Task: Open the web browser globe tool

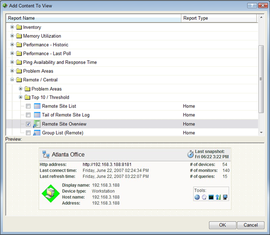Action: [197, 197]
